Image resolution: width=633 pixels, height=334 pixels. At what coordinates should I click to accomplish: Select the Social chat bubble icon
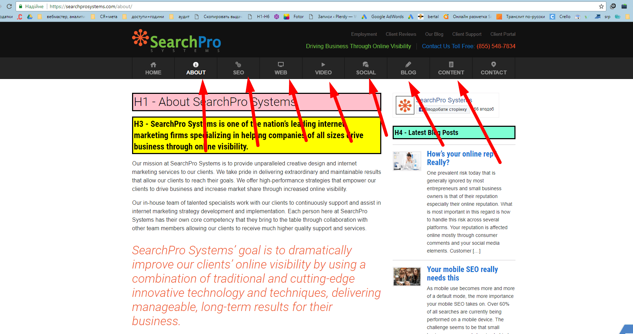click(366, 64)
